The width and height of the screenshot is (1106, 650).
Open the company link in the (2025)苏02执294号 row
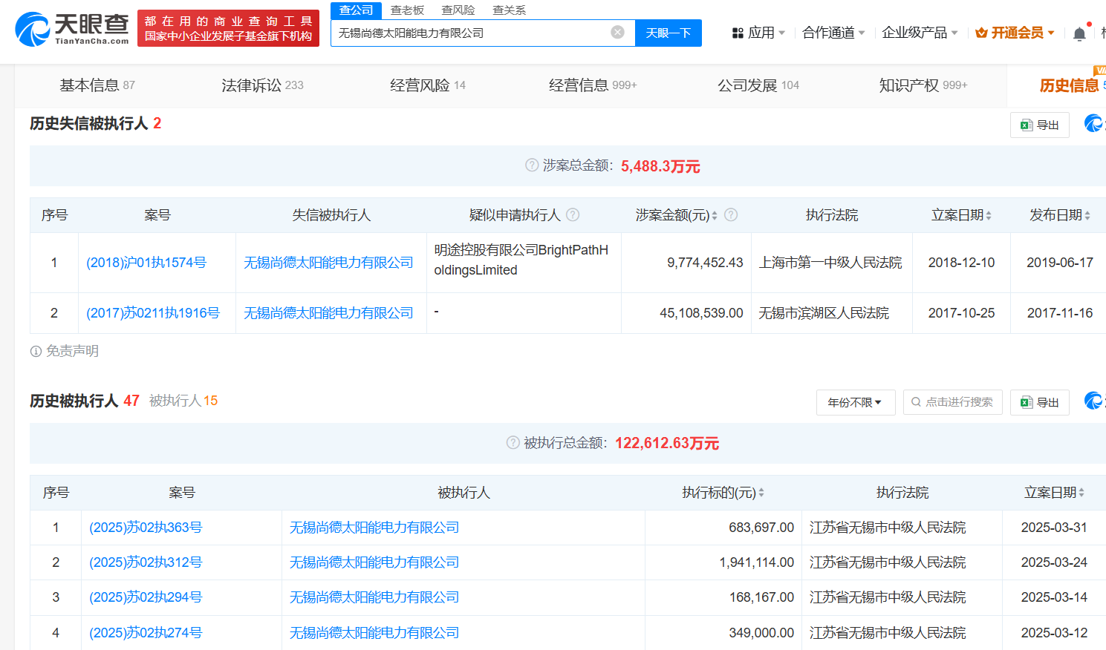click(x=374, y=597)
